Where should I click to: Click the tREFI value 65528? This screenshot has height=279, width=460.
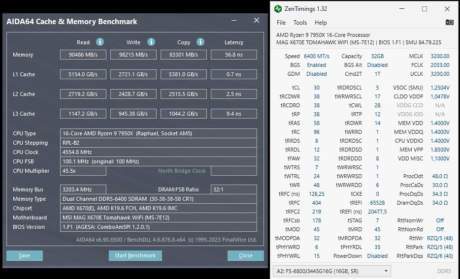coord(377,203)
